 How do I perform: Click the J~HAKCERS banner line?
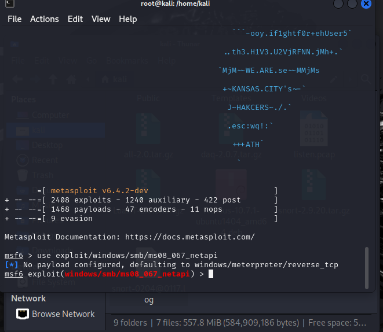(x=260, y=108)
